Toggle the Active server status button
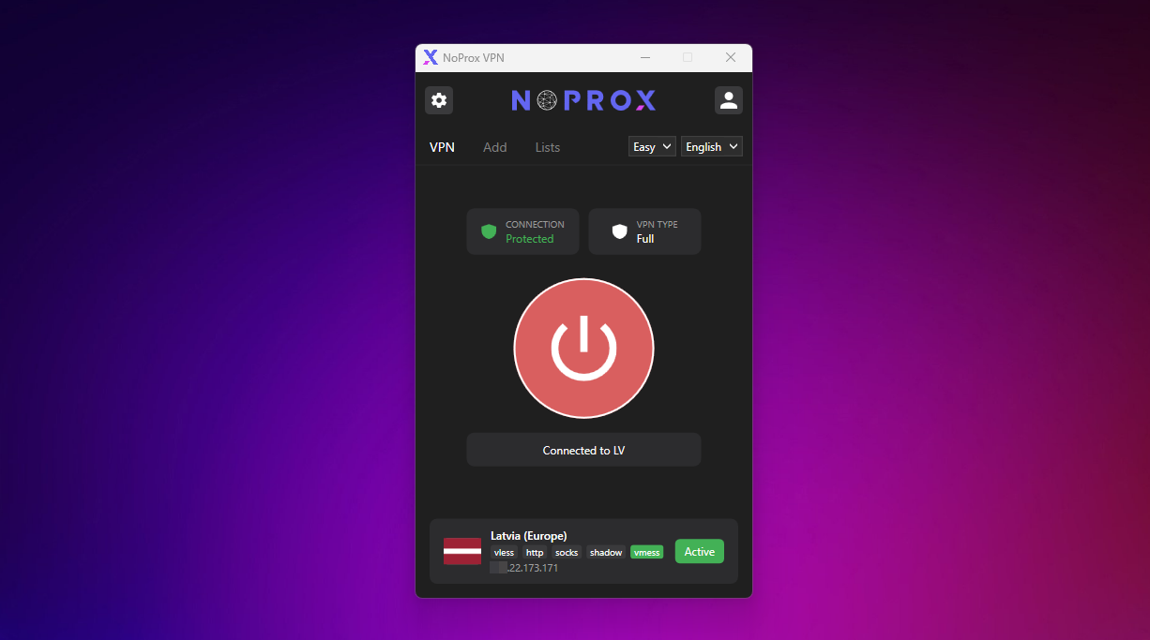Viewport: 1150px width, 640px height. pyautogui.click(x=699, y=552)
